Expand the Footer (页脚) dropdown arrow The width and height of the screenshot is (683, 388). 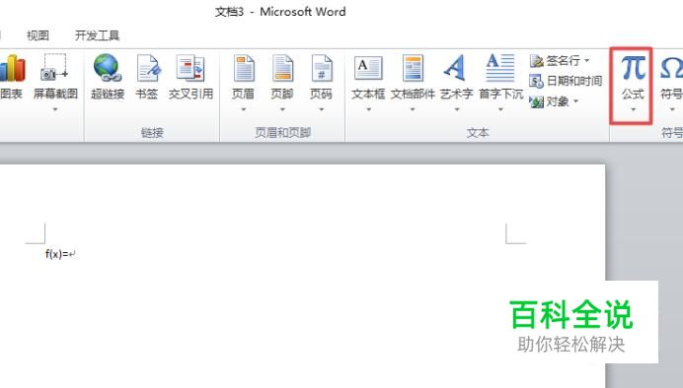click(282, 109)
